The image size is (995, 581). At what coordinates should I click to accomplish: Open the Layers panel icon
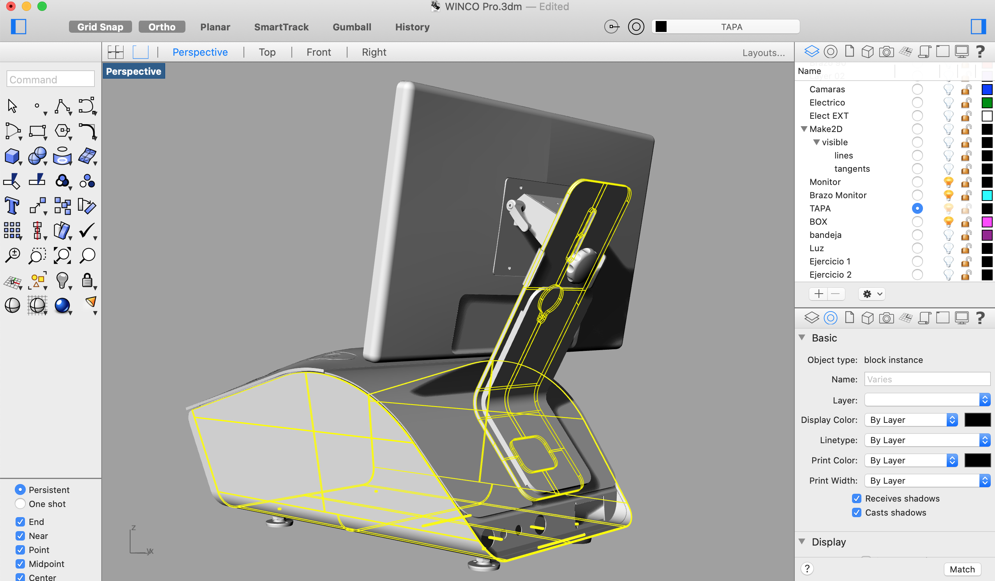click(812, 51)
